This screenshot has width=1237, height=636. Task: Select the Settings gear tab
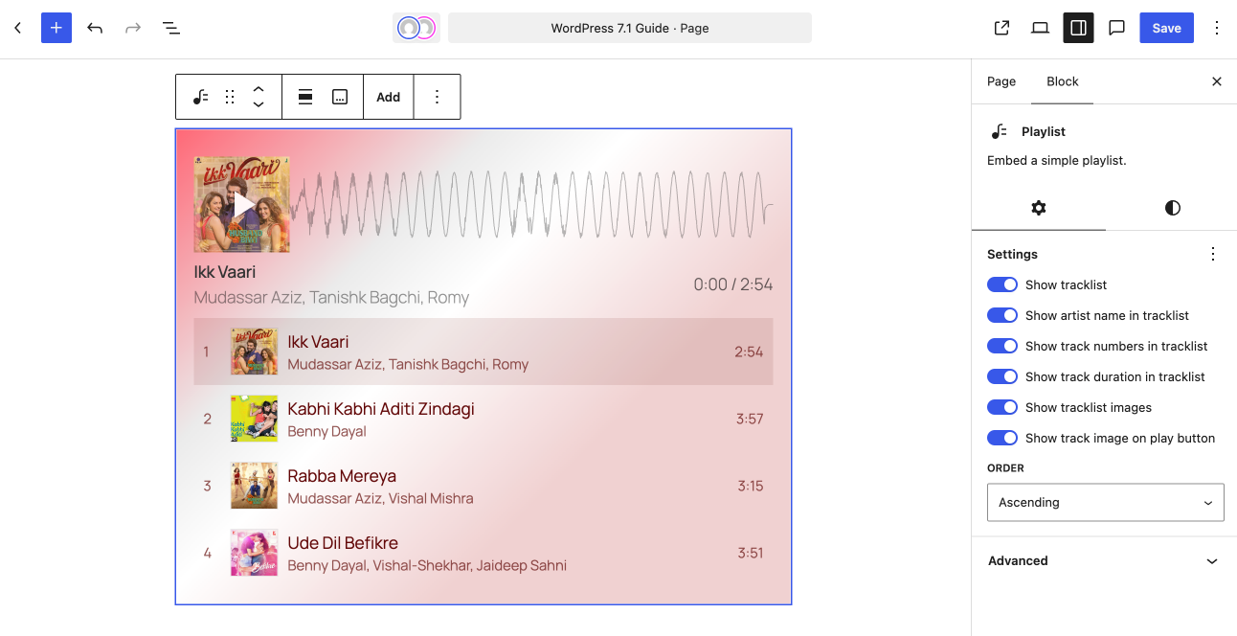(x=1039, y=208)
